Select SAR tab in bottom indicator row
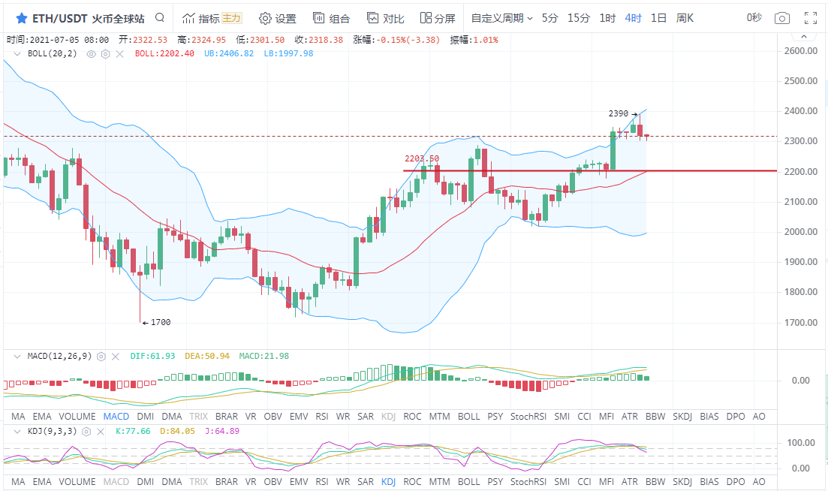The image size is (828, 491). 366,482
